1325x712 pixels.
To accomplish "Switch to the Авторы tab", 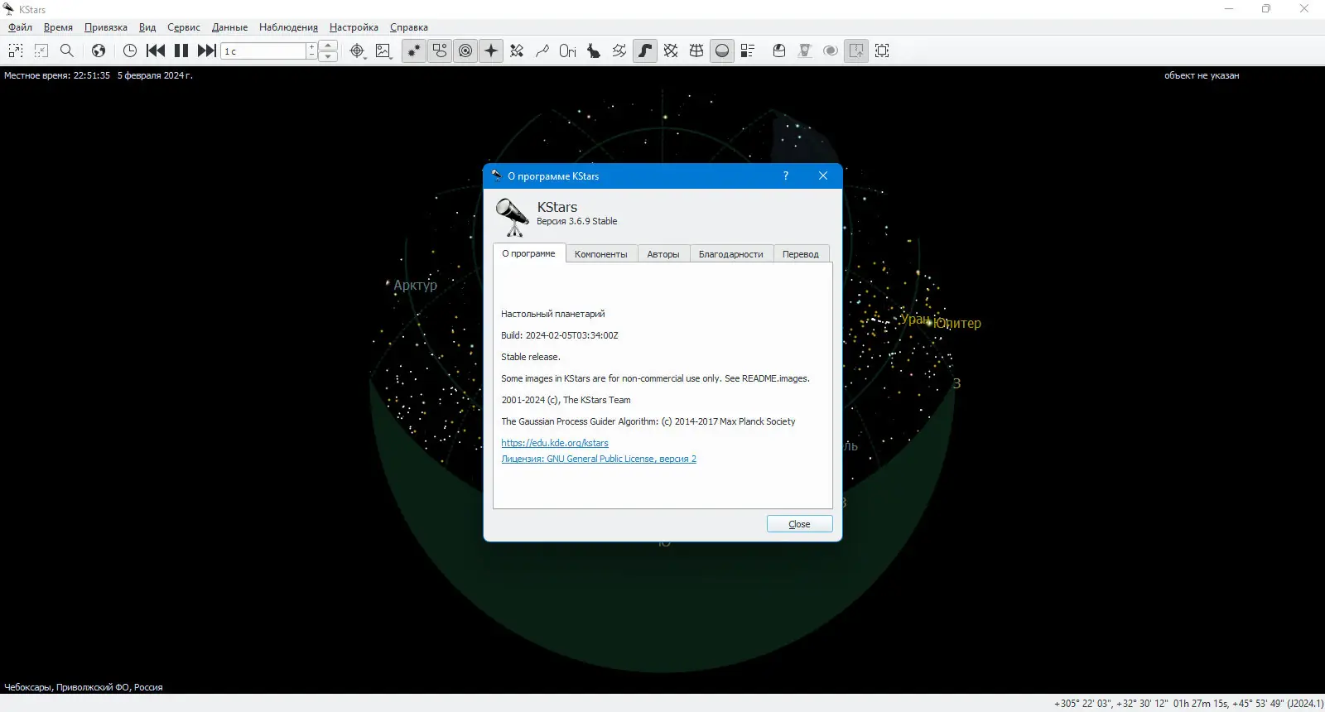I will [663, 254].
